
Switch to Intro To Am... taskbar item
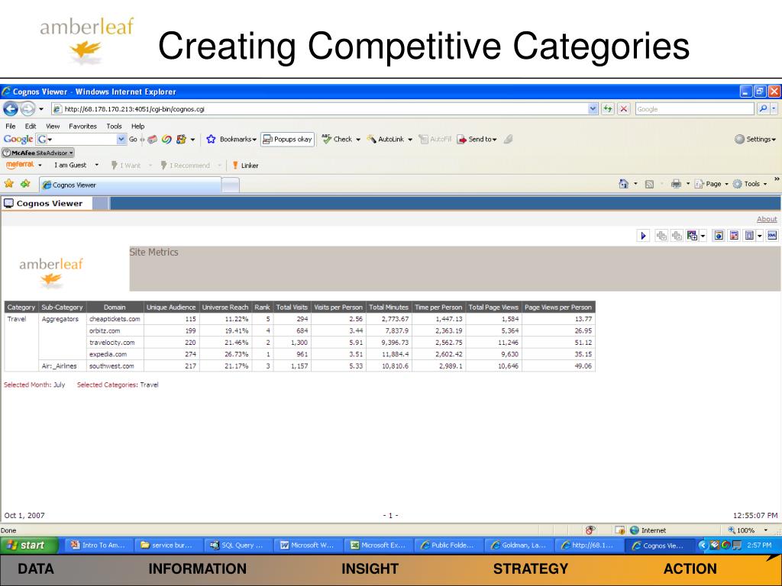(99, 545)
